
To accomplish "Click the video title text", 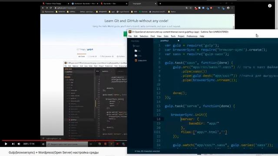I will point(53,153).
